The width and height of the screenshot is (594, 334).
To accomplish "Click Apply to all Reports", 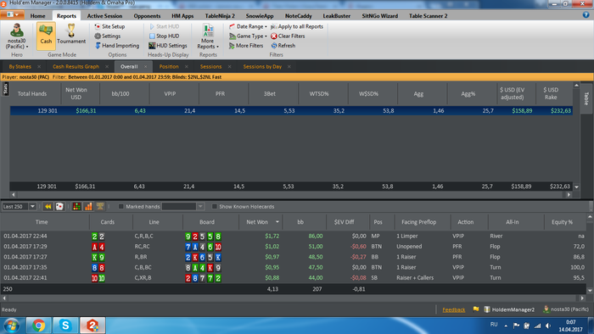I will point(297,26).
